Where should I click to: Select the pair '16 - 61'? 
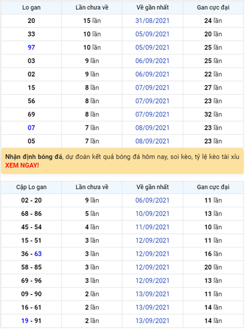tap(31, 308)
